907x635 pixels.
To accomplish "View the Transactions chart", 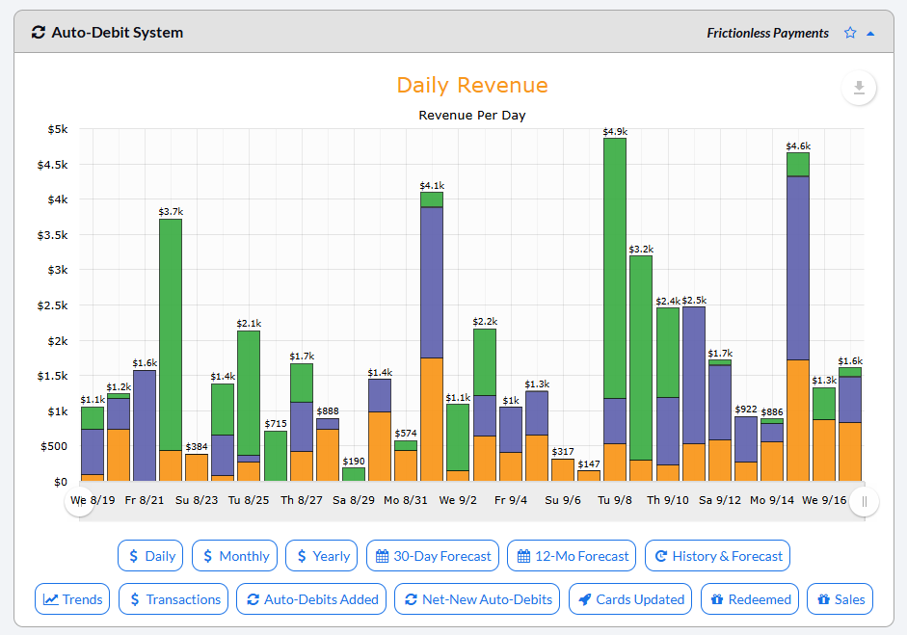I will [173, 599].
